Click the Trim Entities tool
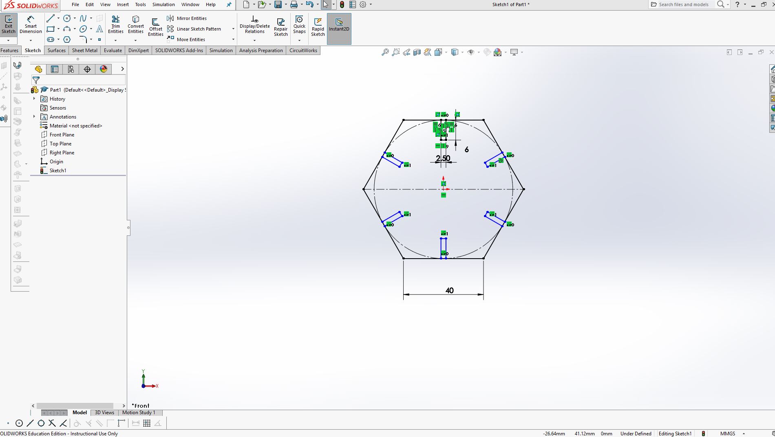This screenshot has height=437, width=775. point(115,25)
